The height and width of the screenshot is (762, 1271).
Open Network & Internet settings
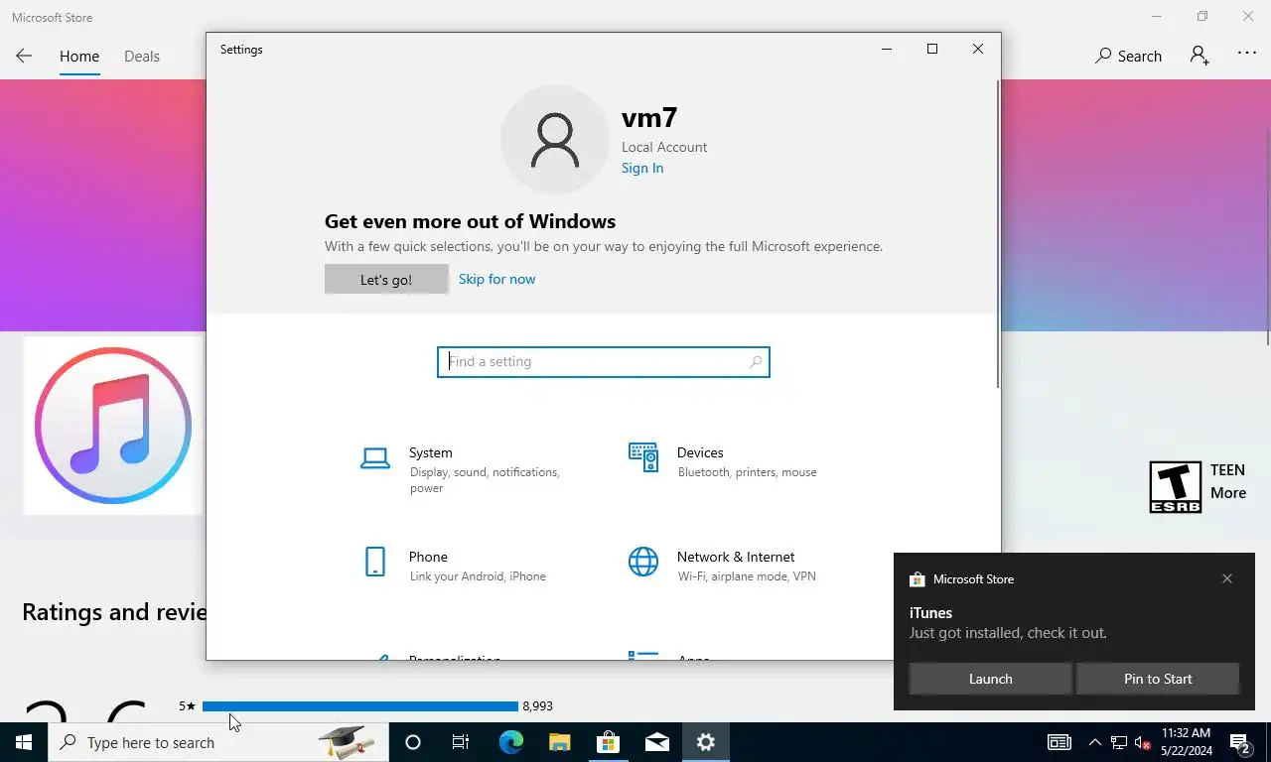[x=723, y=566]
